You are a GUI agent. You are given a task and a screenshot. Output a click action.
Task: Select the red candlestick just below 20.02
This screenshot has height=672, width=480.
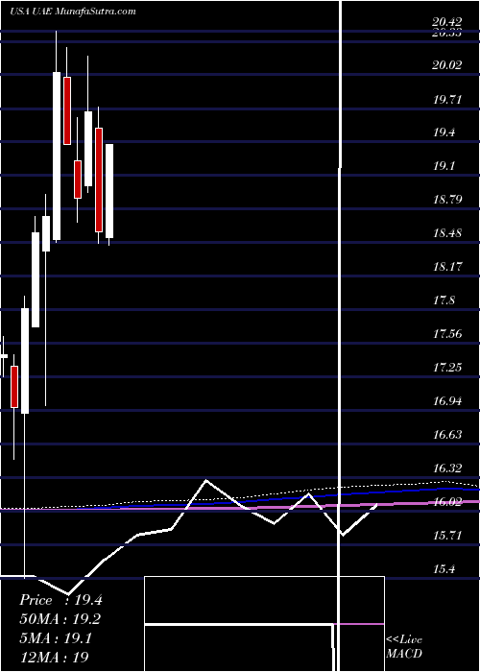(67, 110)
